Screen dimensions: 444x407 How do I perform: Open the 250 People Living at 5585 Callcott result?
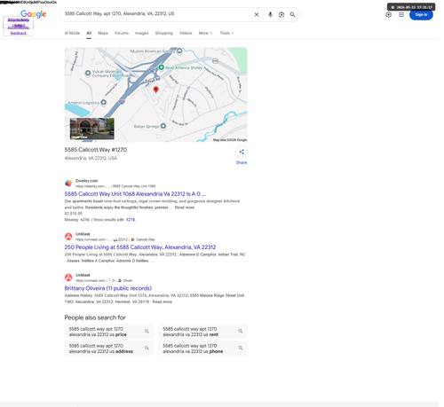(140, 247)
